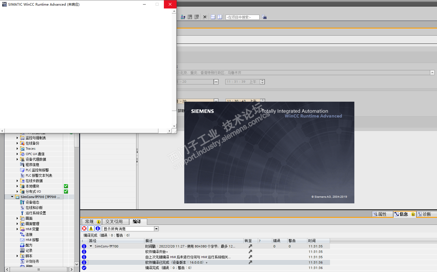Open the 诊断 inspector tab
Image resolution: width=437 pixels, height=272 pixels.
(427, 214)
